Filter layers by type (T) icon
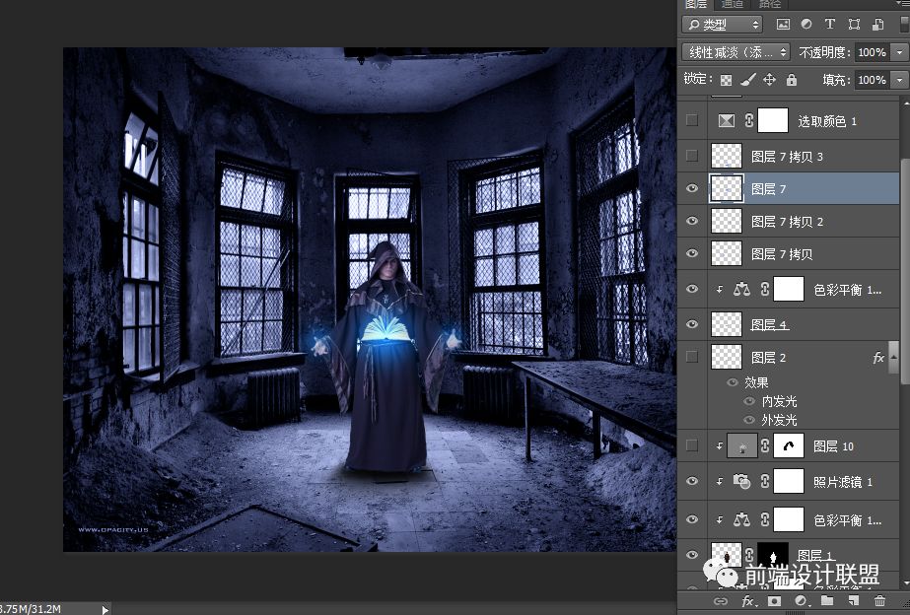 click(830, 25)
